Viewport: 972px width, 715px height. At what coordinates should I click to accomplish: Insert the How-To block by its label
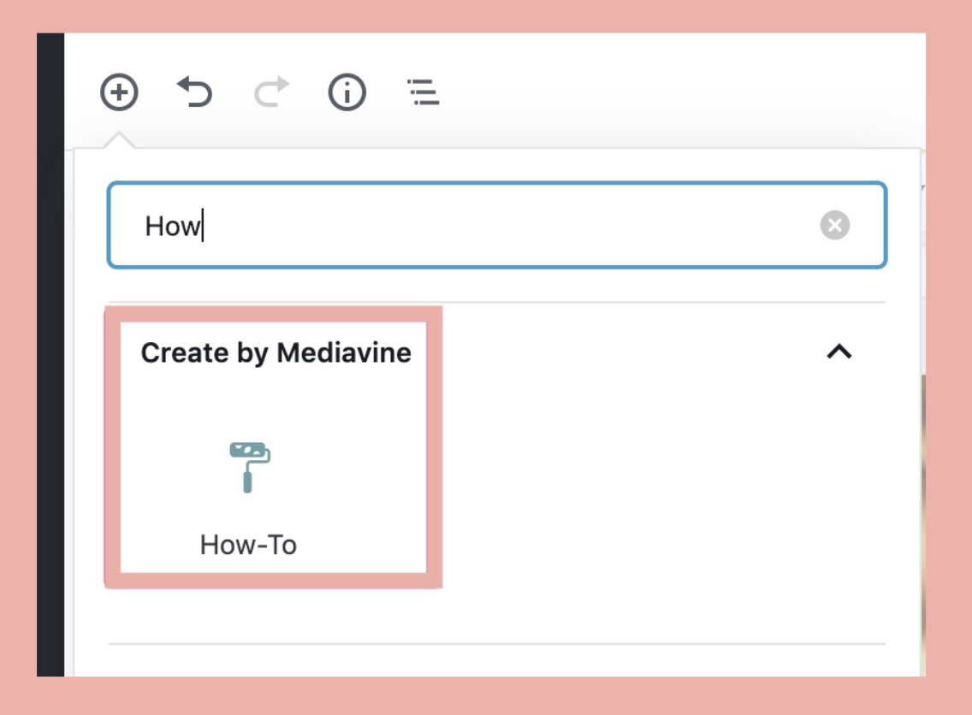(248, 545)
